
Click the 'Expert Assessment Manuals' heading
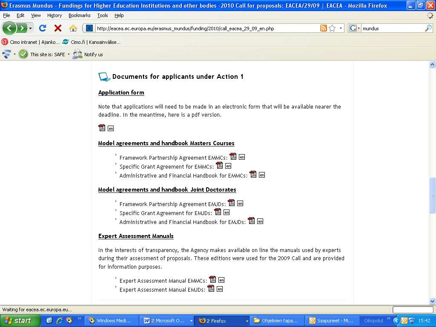(136, 236)
